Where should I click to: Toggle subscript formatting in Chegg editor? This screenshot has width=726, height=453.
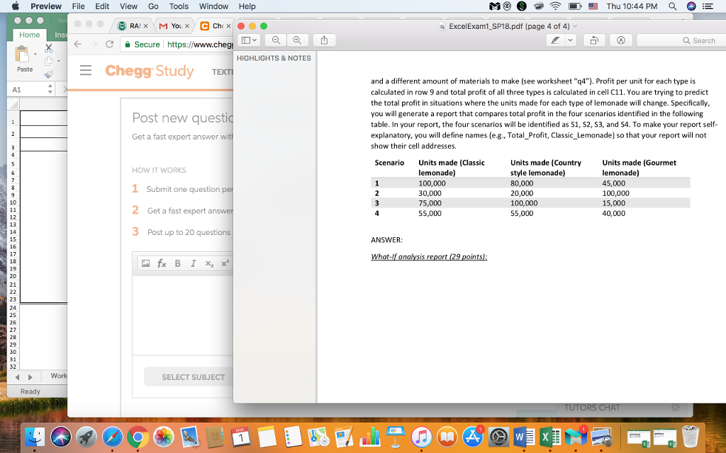209,264
